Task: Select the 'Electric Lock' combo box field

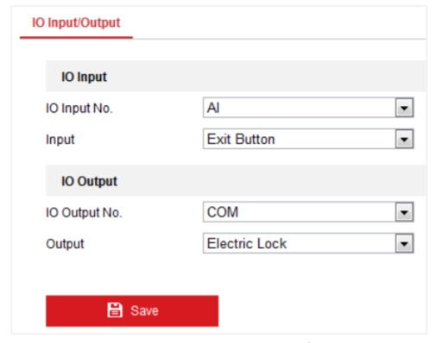Action: [308, 244]
